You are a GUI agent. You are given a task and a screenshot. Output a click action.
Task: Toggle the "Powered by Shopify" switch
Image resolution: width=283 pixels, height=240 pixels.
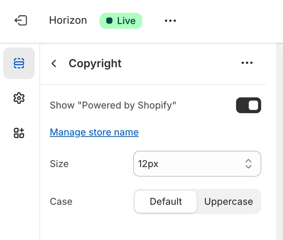coord(249,105)
